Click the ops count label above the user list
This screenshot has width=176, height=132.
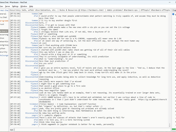point(174,10)
